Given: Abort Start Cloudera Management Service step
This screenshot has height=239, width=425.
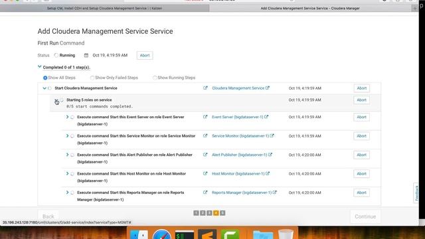Looking at the screenshot, I should [x=361, y=88].
